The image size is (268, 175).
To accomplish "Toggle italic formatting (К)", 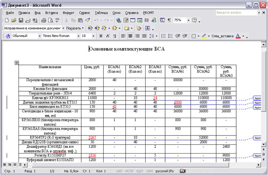I will point(108,36).
